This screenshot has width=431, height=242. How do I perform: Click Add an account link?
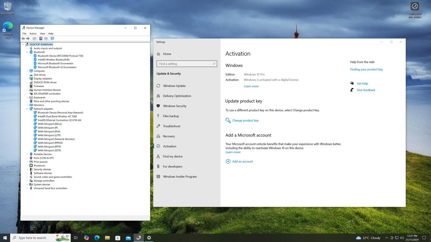click(242, 162)
